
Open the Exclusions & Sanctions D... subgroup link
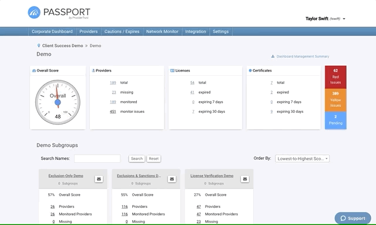coord(139,176)
